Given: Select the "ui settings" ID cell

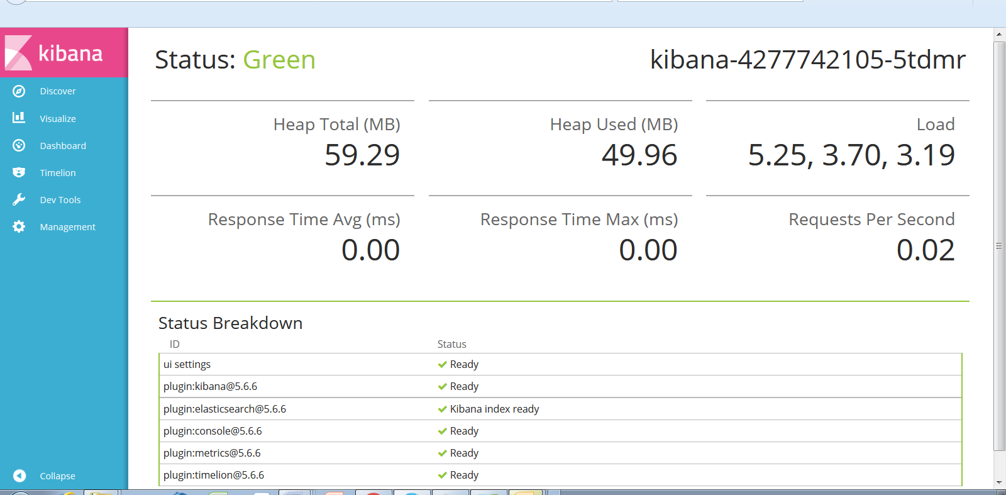Looking at the screenshot, I should tap(187, 365).
